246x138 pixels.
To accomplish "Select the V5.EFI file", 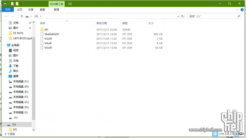I will coord(48,48).
